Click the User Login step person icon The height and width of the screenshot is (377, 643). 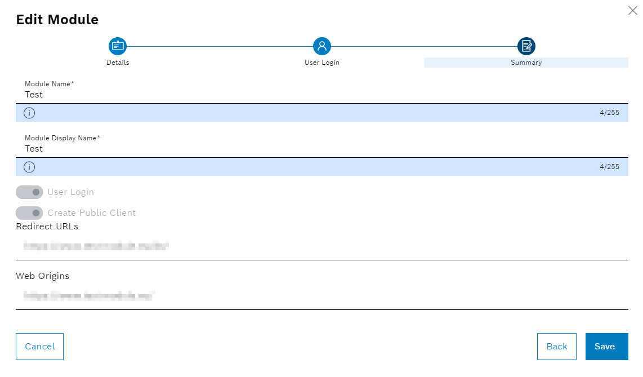[321, 46]
